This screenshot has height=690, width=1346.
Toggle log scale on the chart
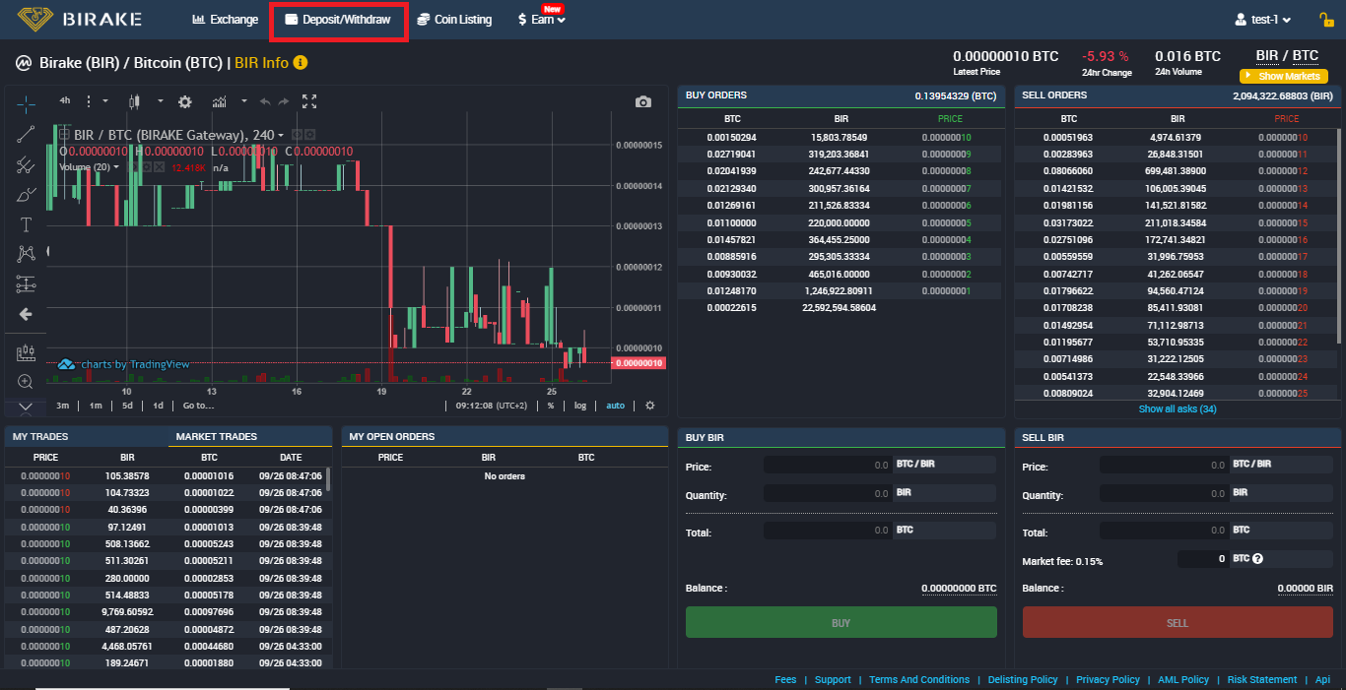click(580, 406)
